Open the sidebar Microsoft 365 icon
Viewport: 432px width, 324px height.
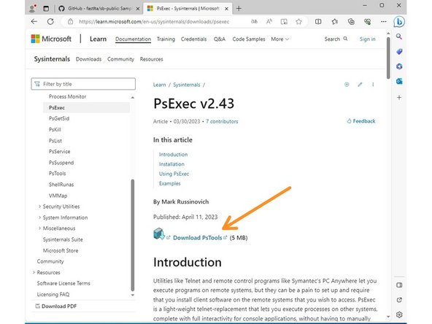[x=399, y=66]
